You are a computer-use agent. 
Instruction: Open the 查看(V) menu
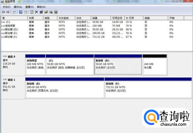[x=29, y=7]
